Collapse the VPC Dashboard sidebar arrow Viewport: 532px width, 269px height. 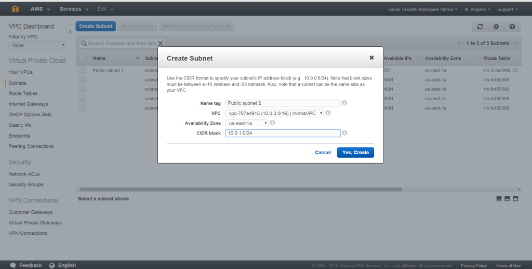click(x=70, y=32)
